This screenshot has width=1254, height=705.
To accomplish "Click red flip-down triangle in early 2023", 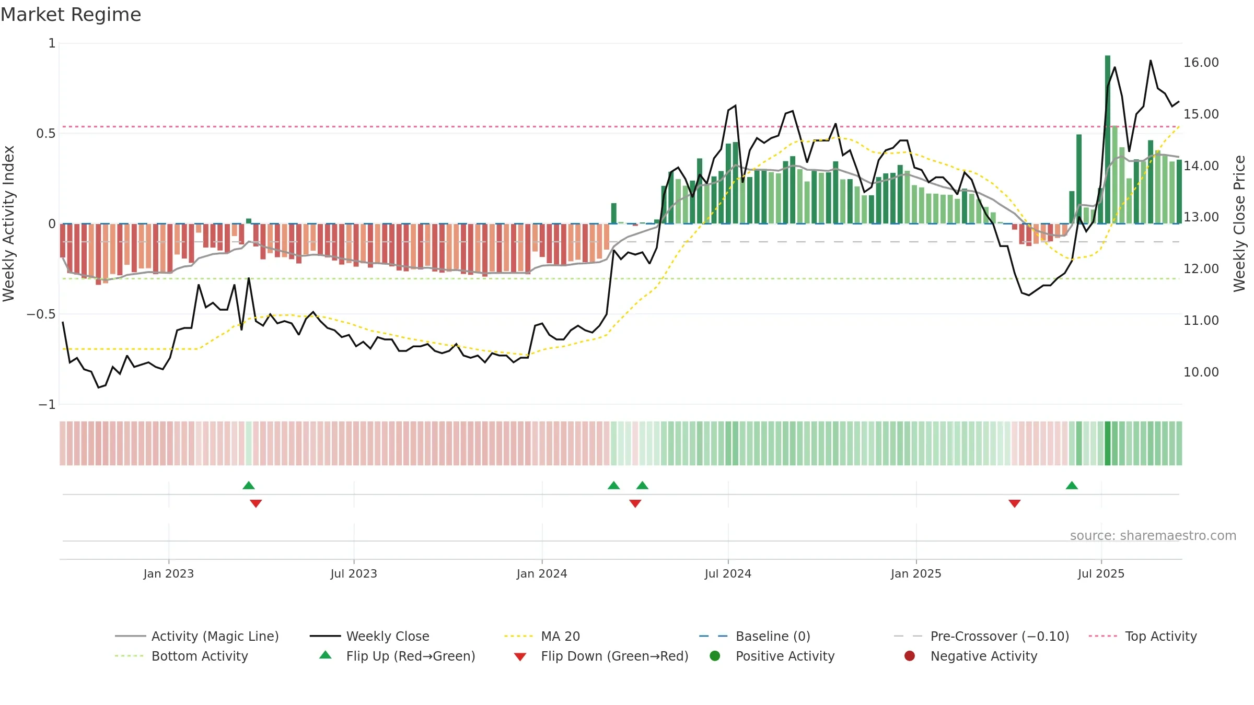I will (256, 503).
